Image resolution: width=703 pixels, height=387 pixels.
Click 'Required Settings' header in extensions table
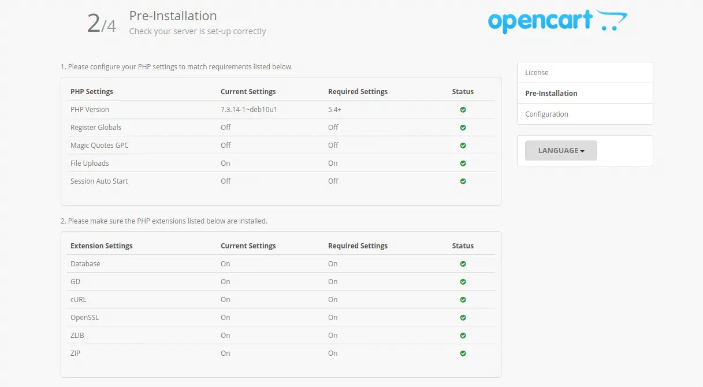(358, 246)
